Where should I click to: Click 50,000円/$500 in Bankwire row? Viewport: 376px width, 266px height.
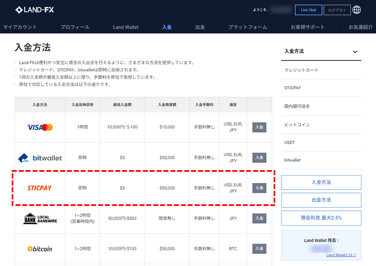[122, 218]
